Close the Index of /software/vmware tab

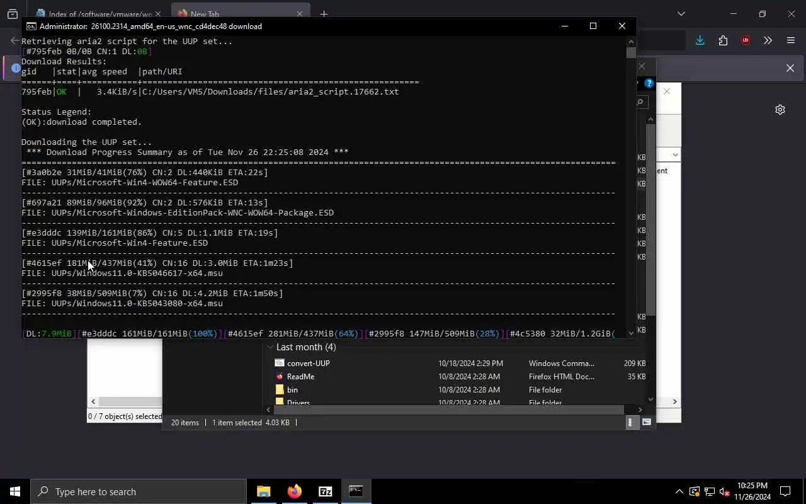point(157,14)
